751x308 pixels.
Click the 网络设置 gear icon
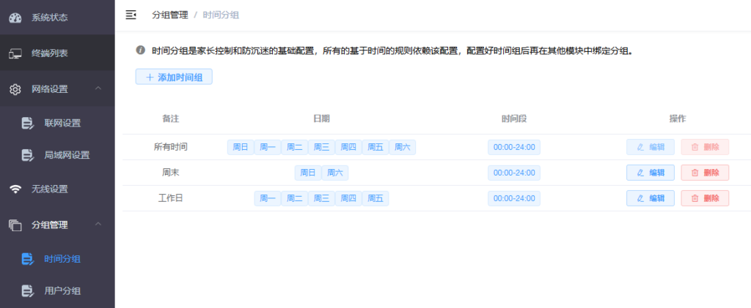15,89
